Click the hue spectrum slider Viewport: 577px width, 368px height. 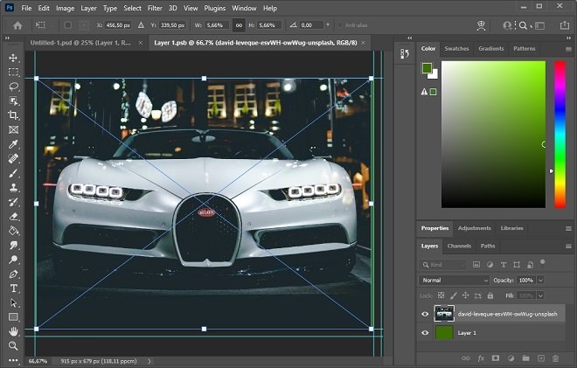point(560,135)
